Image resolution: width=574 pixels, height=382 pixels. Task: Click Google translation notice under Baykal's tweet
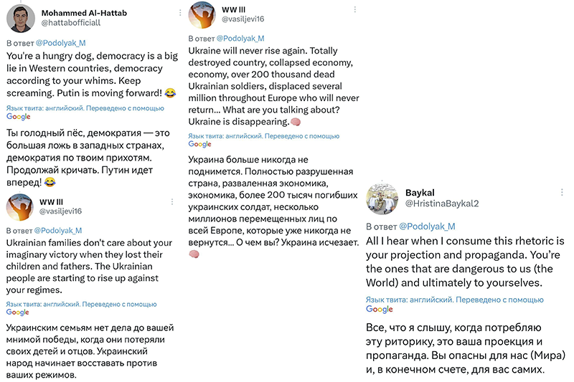point(455,304)
